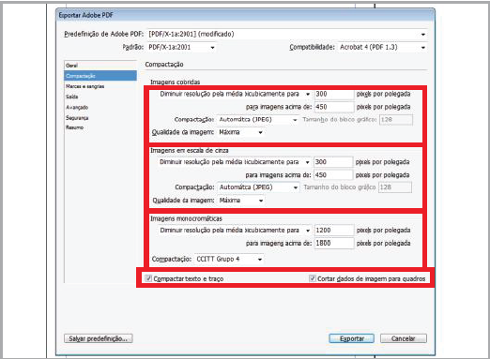
Task: Click the Exportar button
Action: [x=351, y=338]
